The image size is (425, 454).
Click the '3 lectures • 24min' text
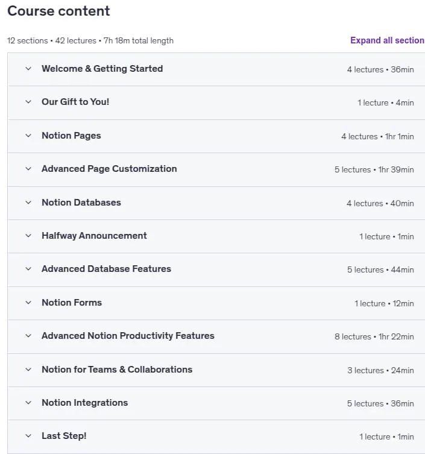[380, 370]
